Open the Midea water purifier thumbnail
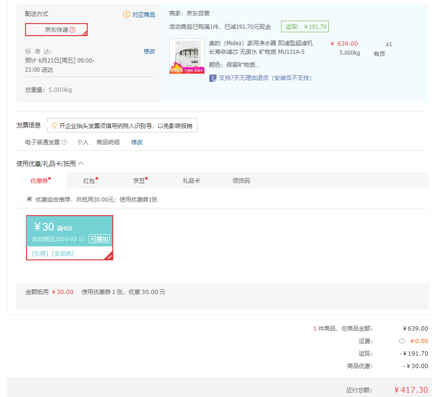The width and height of the screenshot is (432, 397). (187, 56)
